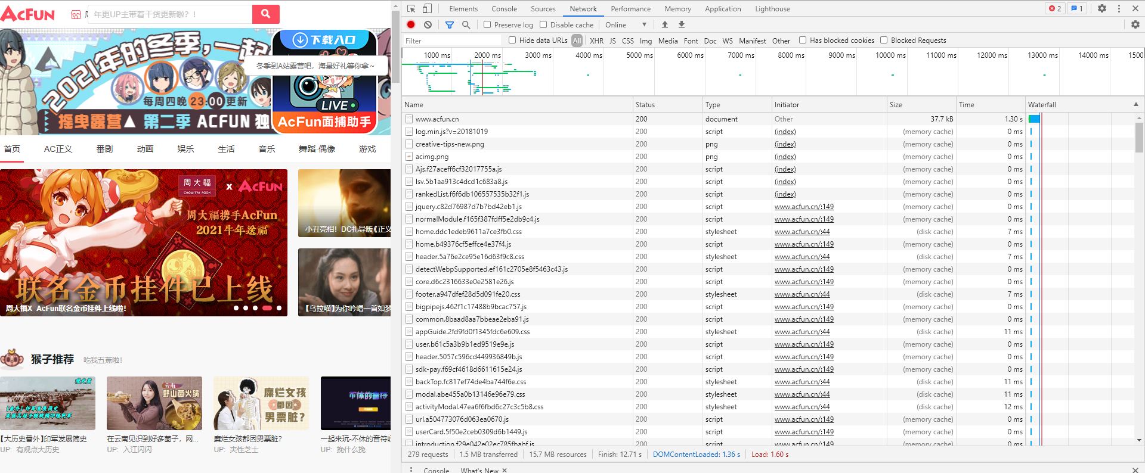The image size is (1145, 473).
Task: Toggle Blocked Requests checkbox
Action: tap(884, 40)
